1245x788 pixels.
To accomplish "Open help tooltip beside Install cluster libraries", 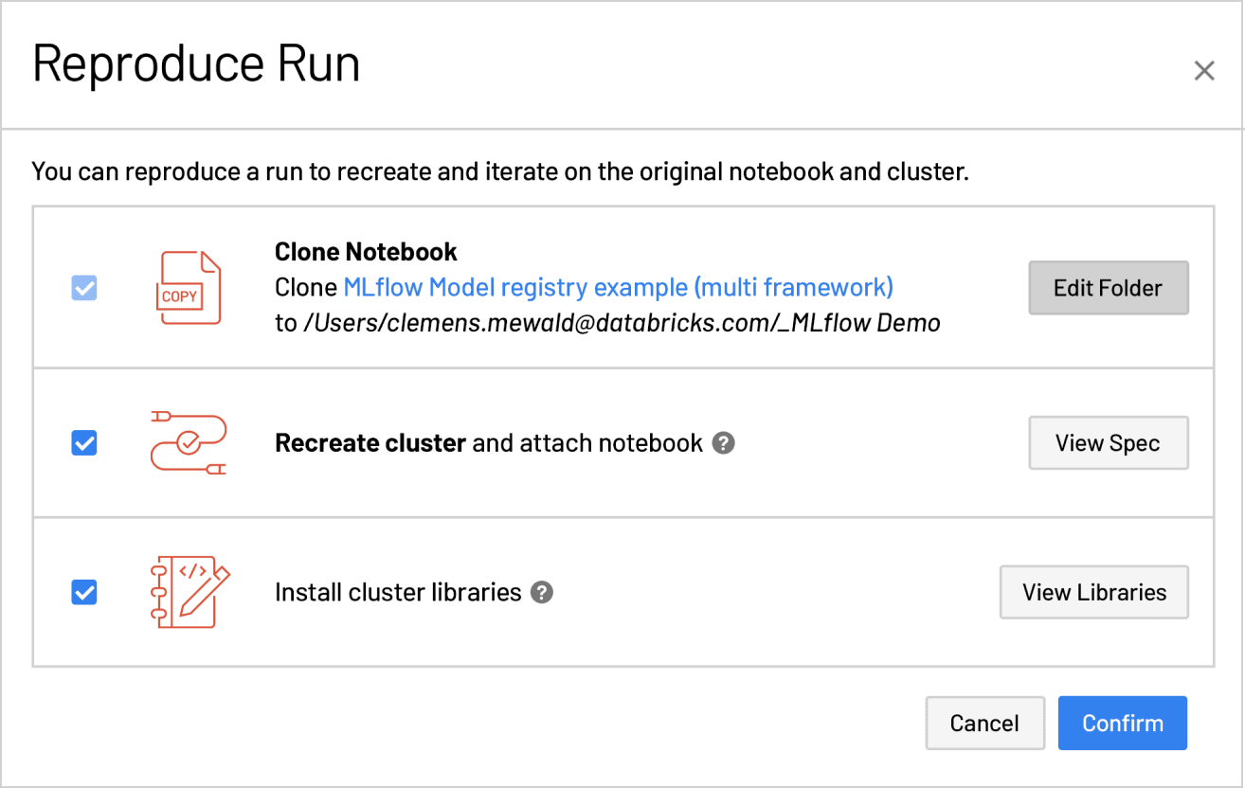I will point(541,592).
